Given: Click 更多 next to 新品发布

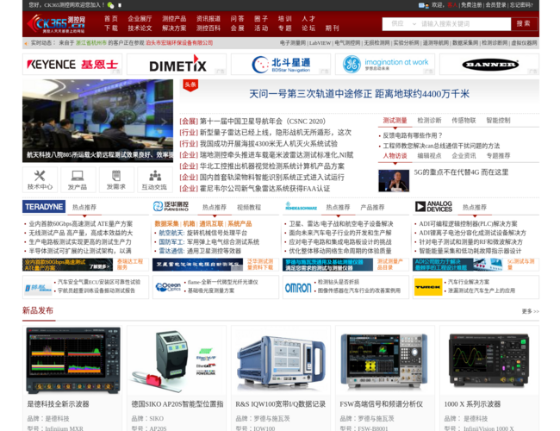Looking at the screenshot, I should point(531,311).
